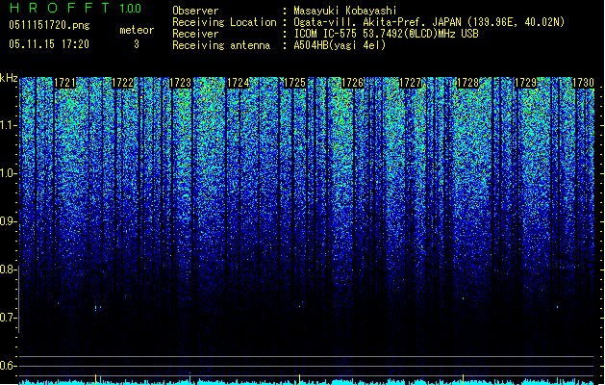Select the ICOM IC-575 53.7492 MHz receiver text
The width and height of the screenshot is (605, 385).
point(387,34)
